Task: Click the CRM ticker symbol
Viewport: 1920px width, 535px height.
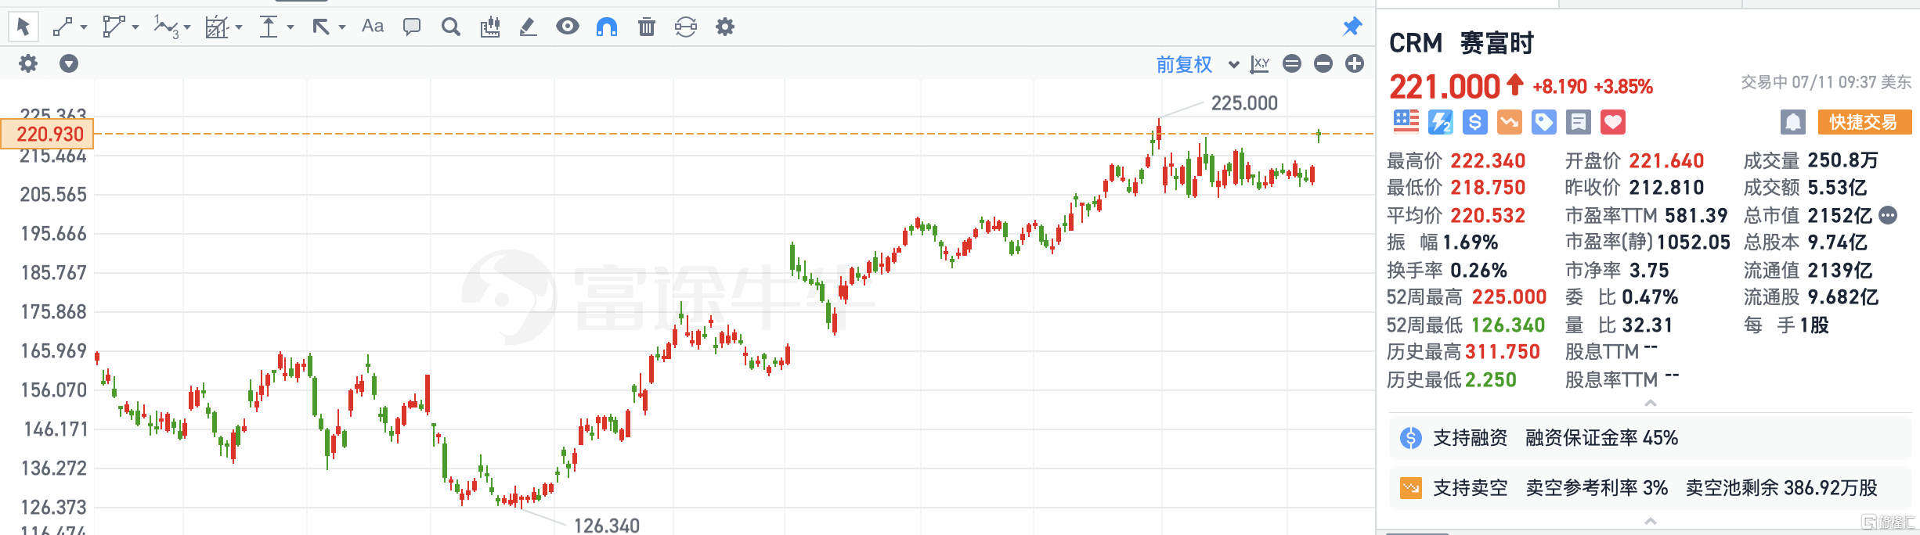Action: tap(1416, 43)
